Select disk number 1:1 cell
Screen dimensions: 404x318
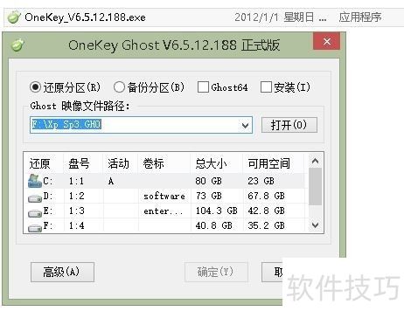point(76,181)
